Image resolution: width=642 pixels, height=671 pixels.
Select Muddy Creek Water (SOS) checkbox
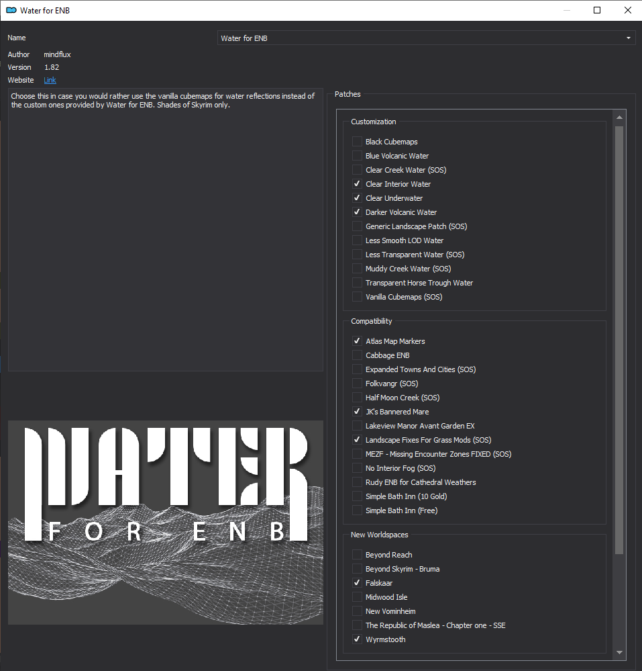tap(357, 269)
